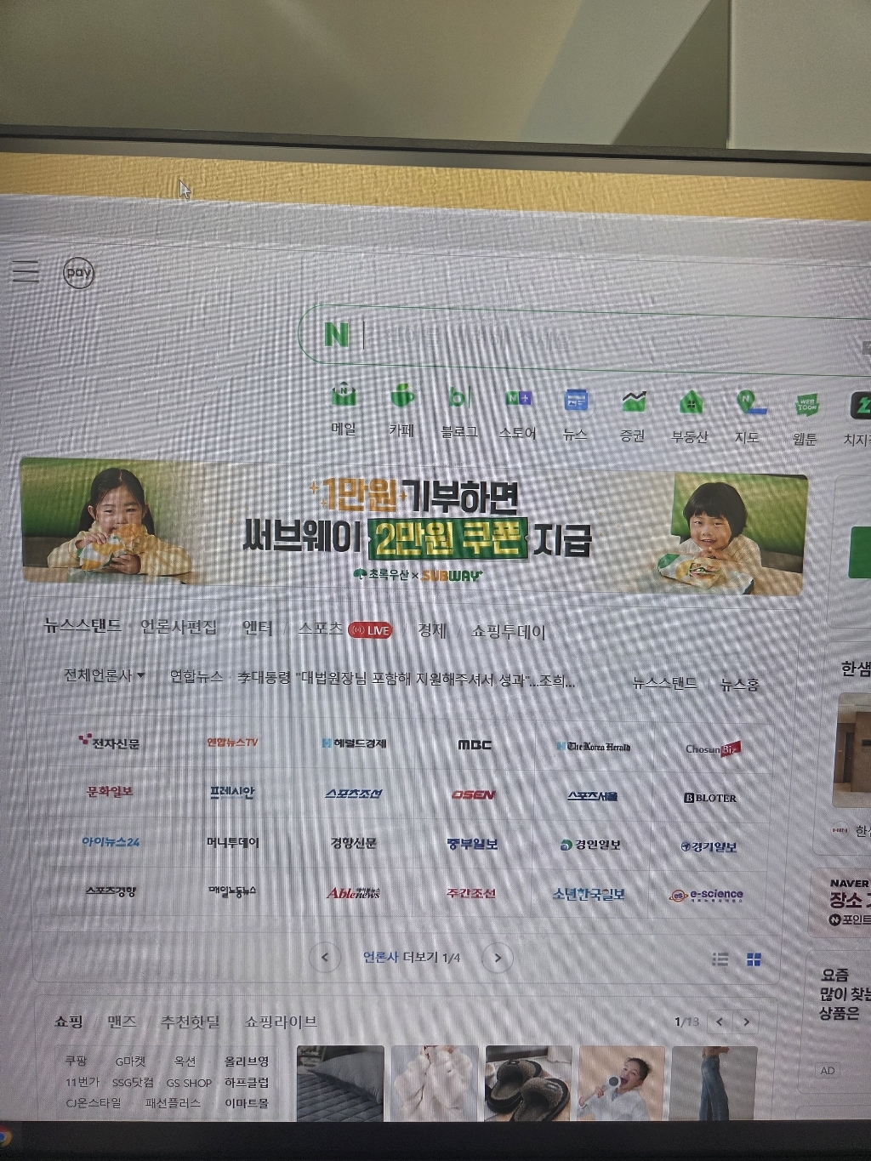Open the 메일 (Mail) icon
871x1161 pixels.
click(x=344, y=397)
